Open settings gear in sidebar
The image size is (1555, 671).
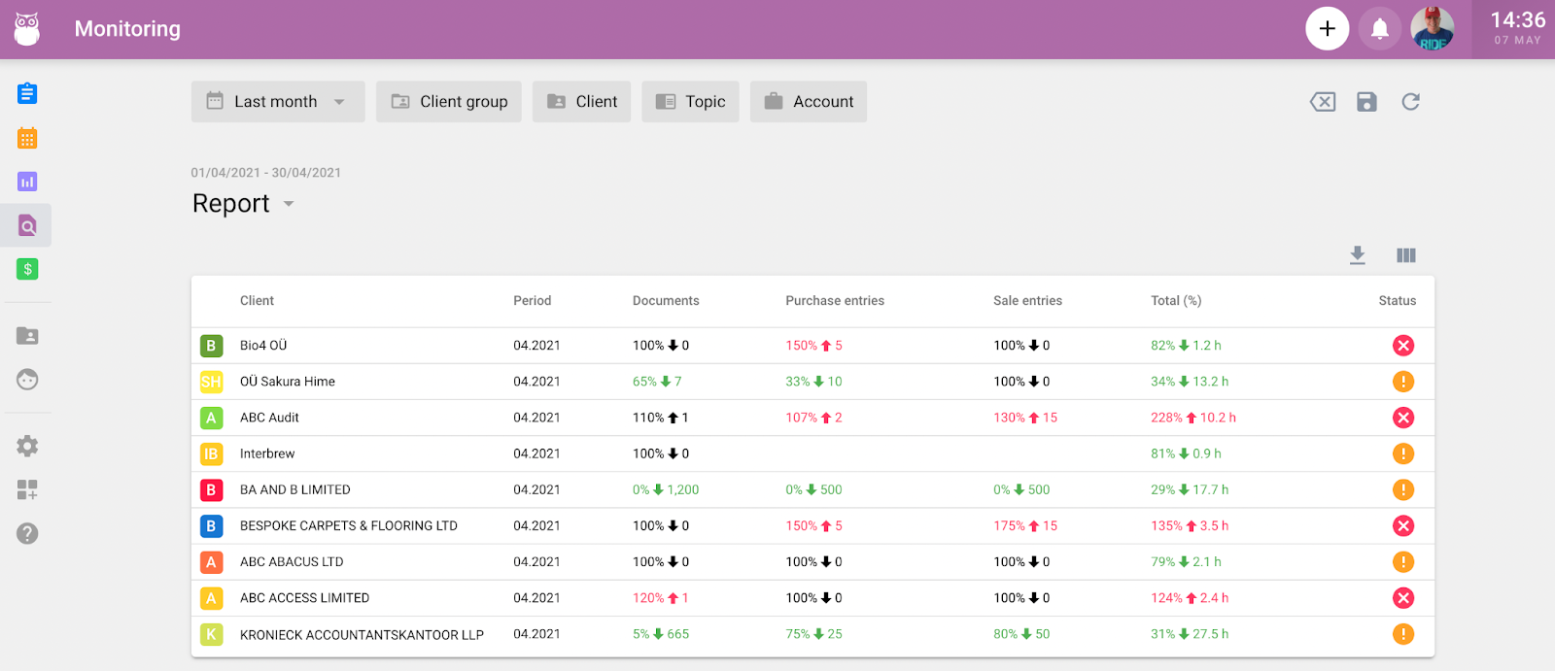[x=27, y=446]
